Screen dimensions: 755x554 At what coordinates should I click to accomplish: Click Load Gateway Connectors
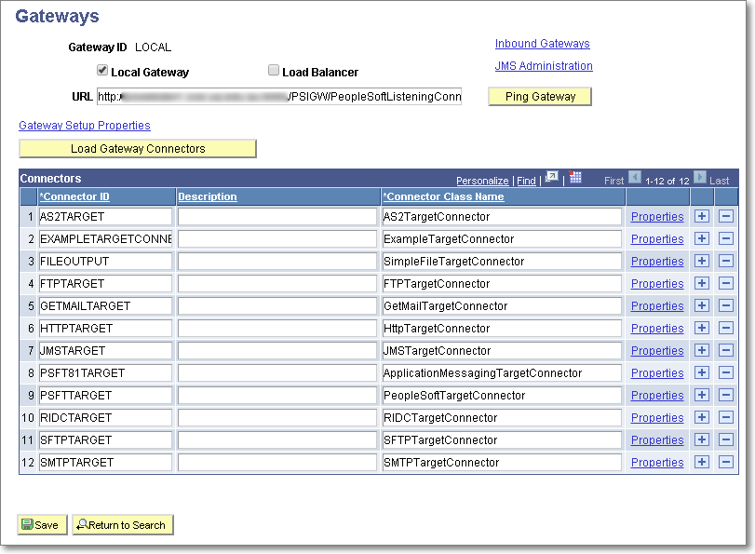[137, 148]
